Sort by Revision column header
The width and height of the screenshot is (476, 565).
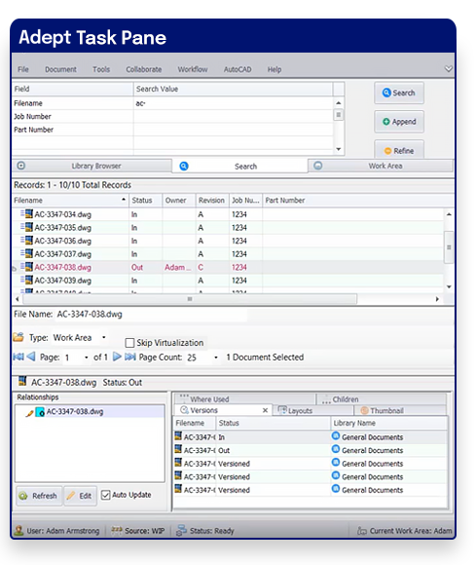point(212,201)
